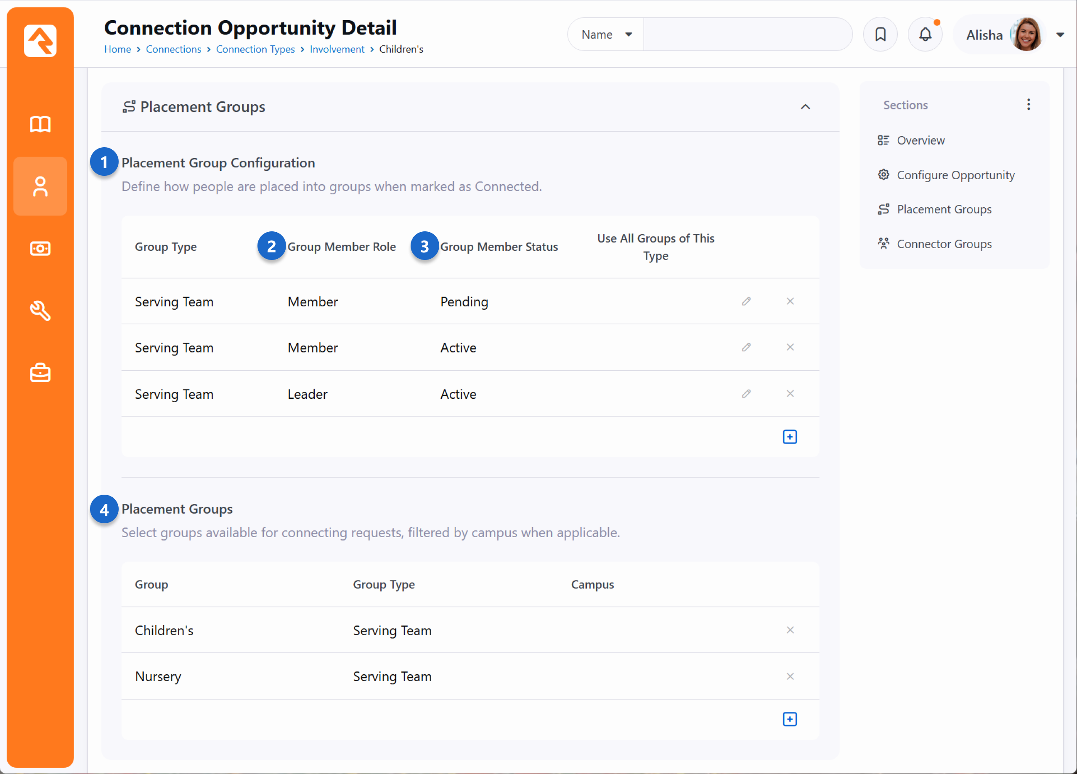Edit the Serving Team Pending row
Image resolution: width=1077 pixels, height=774 pixels.
pos(746,302)
